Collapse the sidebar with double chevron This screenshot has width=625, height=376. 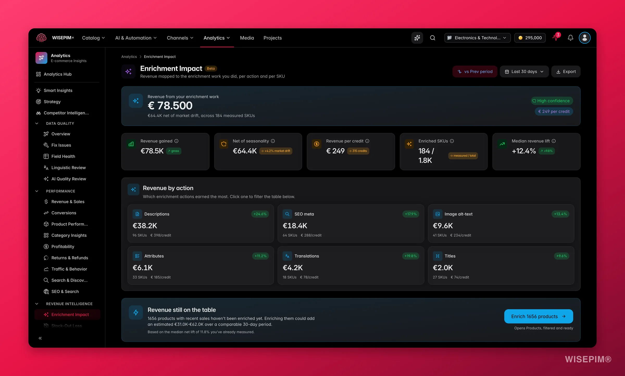click(40, 338)
